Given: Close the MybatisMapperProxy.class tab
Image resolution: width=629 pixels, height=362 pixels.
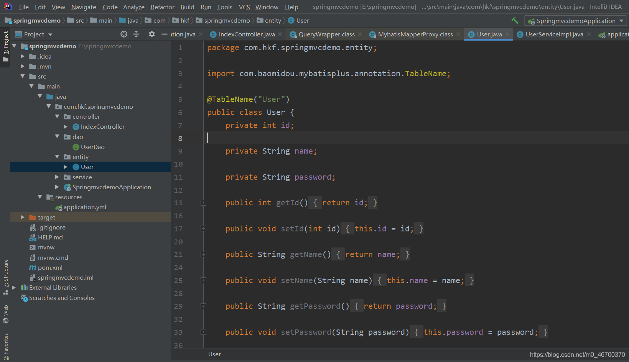Looking at the screenshot, I should click(x=458, y=34).
